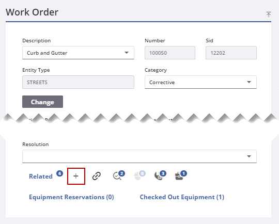
Task: Expand the Description dropdown
Action: tap(127, 53)
